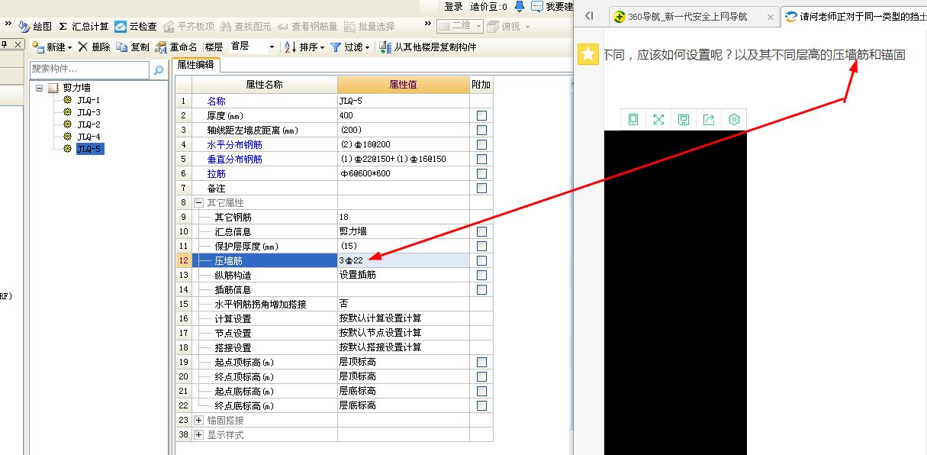The height and width of the screenshot is (455, 927).
Task: Click the notification bell icon
Action: click(x=520, y=6)
